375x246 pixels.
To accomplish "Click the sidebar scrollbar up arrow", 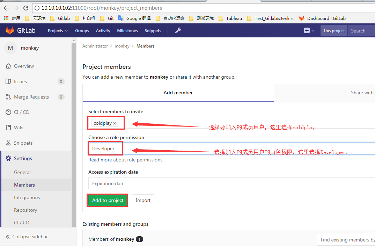I will click(74, 41).
